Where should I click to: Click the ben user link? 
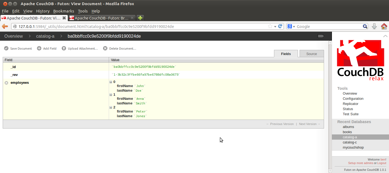[383, 159]
